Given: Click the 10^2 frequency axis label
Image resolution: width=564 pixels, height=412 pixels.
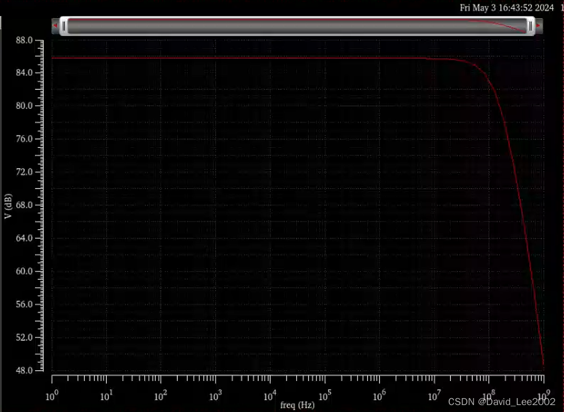Looking at the screenshot, I should pos(161,396).
